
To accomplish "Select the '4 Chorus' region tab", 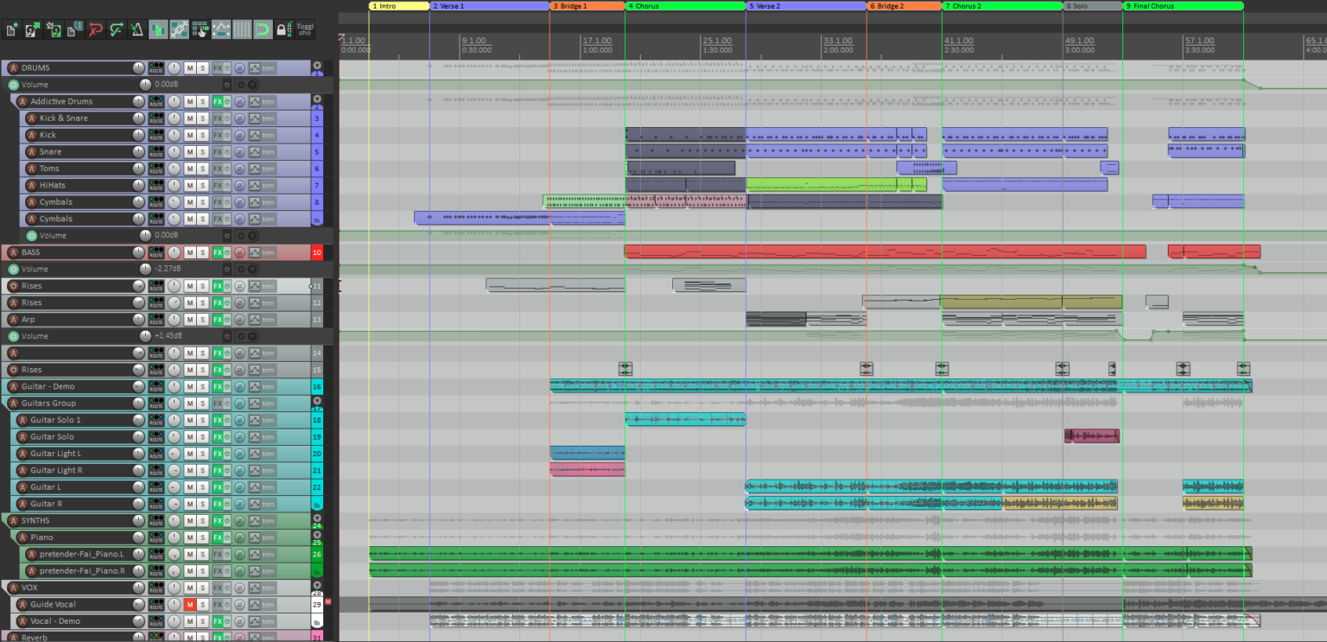I will click(x=684, y=6).
